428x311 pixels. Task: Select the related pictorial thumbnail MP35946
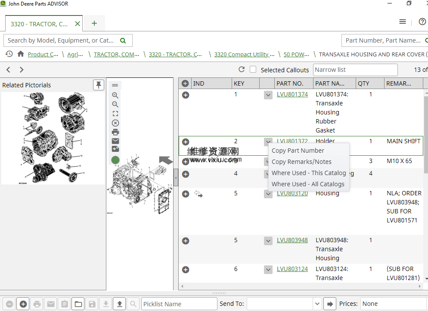click(x=53, y=138)
